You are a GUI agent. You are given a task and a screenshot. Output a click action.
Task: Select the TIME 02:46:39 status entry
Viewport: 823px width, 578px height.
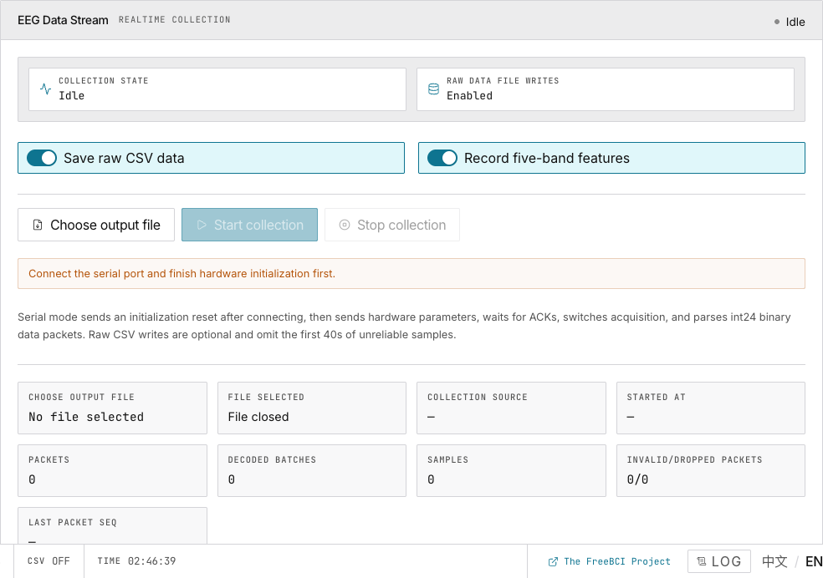136,560
